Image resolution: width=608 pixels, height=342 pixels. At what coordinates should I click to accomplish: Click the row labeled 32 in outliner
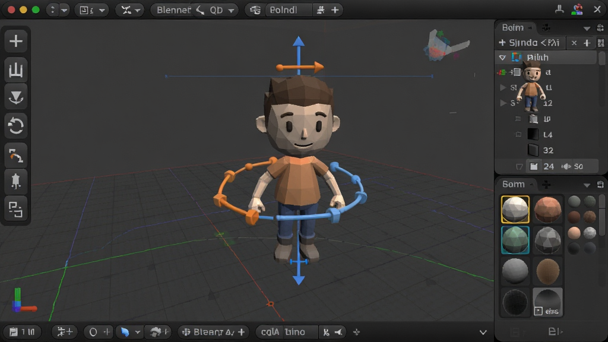tap(547, 150)
